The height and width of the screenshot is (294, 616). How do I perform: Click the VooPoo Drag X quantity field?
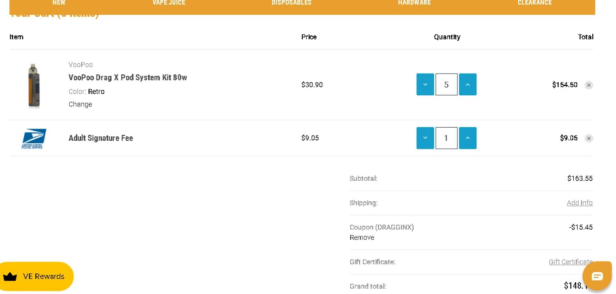[446, 85]
